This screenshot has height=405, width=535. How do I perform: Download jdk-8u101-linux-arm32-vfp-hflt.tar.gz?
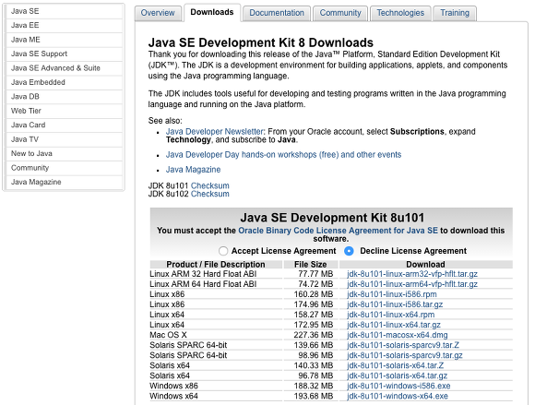point(412,274)
